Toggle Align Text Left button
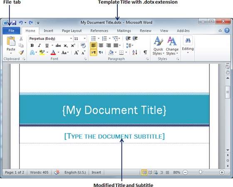Screen dimensions: 233x187 pos(94,45)
